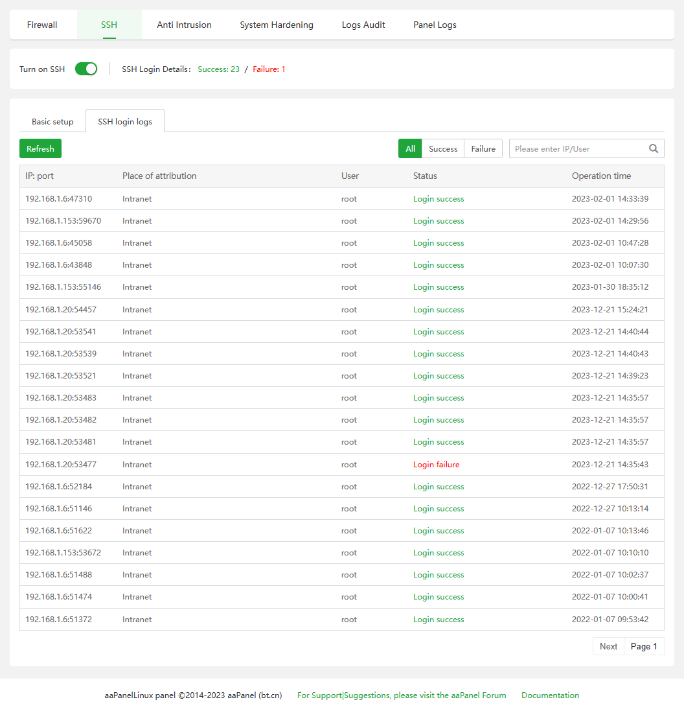Image resolution: width=684 pixels, height=711 pixels.
Task: Click the search magnifier icon
Action: click(654, 148)
